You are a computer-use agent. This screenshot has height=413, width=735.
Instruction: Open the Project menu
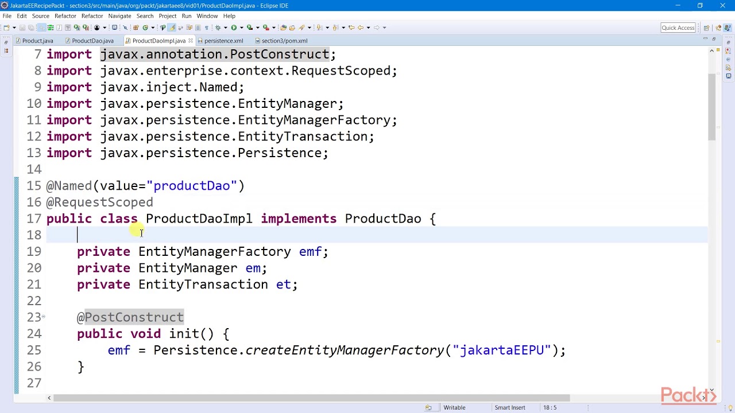coord(167,16)
